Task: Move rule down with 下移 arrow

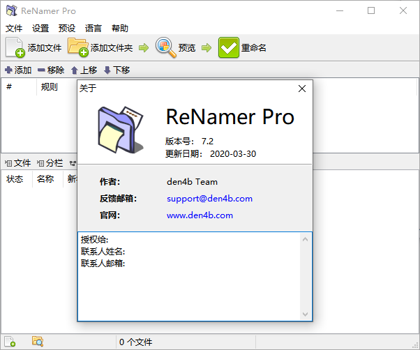Action: (x=107, y=70)
